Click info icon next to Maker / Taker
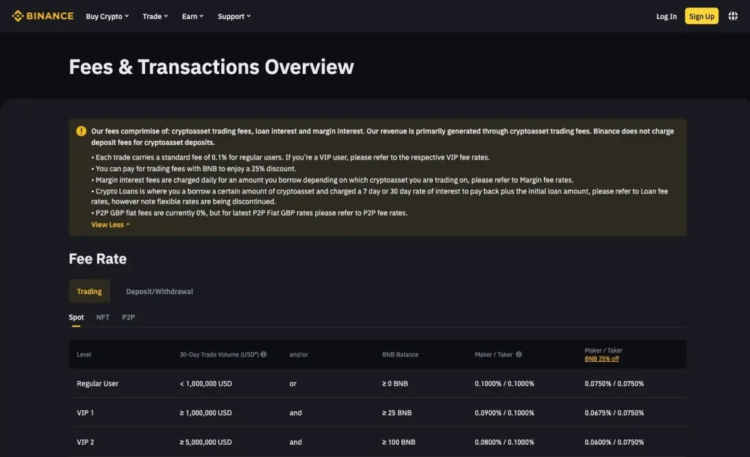750x457 pixels. [x=518, y=354]
